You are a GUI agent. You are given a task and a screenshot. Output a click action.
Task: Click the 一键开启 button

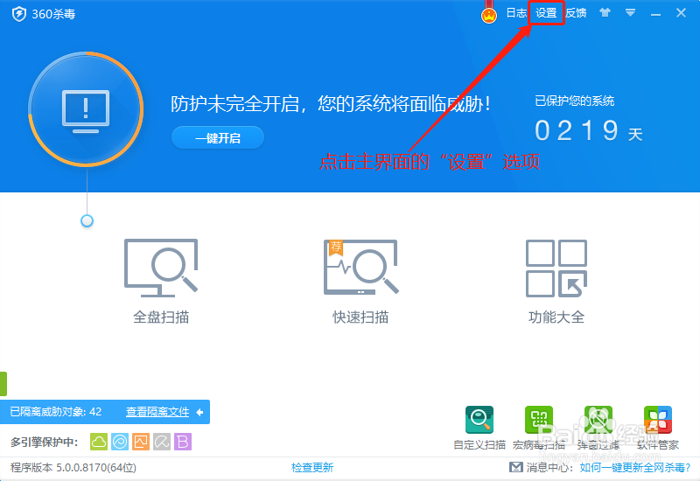[218, 138]
